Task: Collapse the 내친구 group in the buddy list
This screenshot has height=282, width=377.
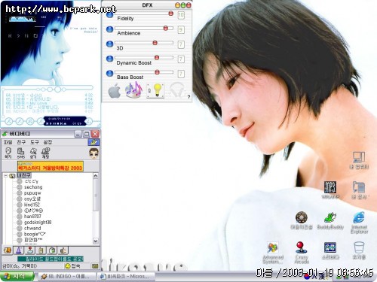Action: [x=5, y=175]
